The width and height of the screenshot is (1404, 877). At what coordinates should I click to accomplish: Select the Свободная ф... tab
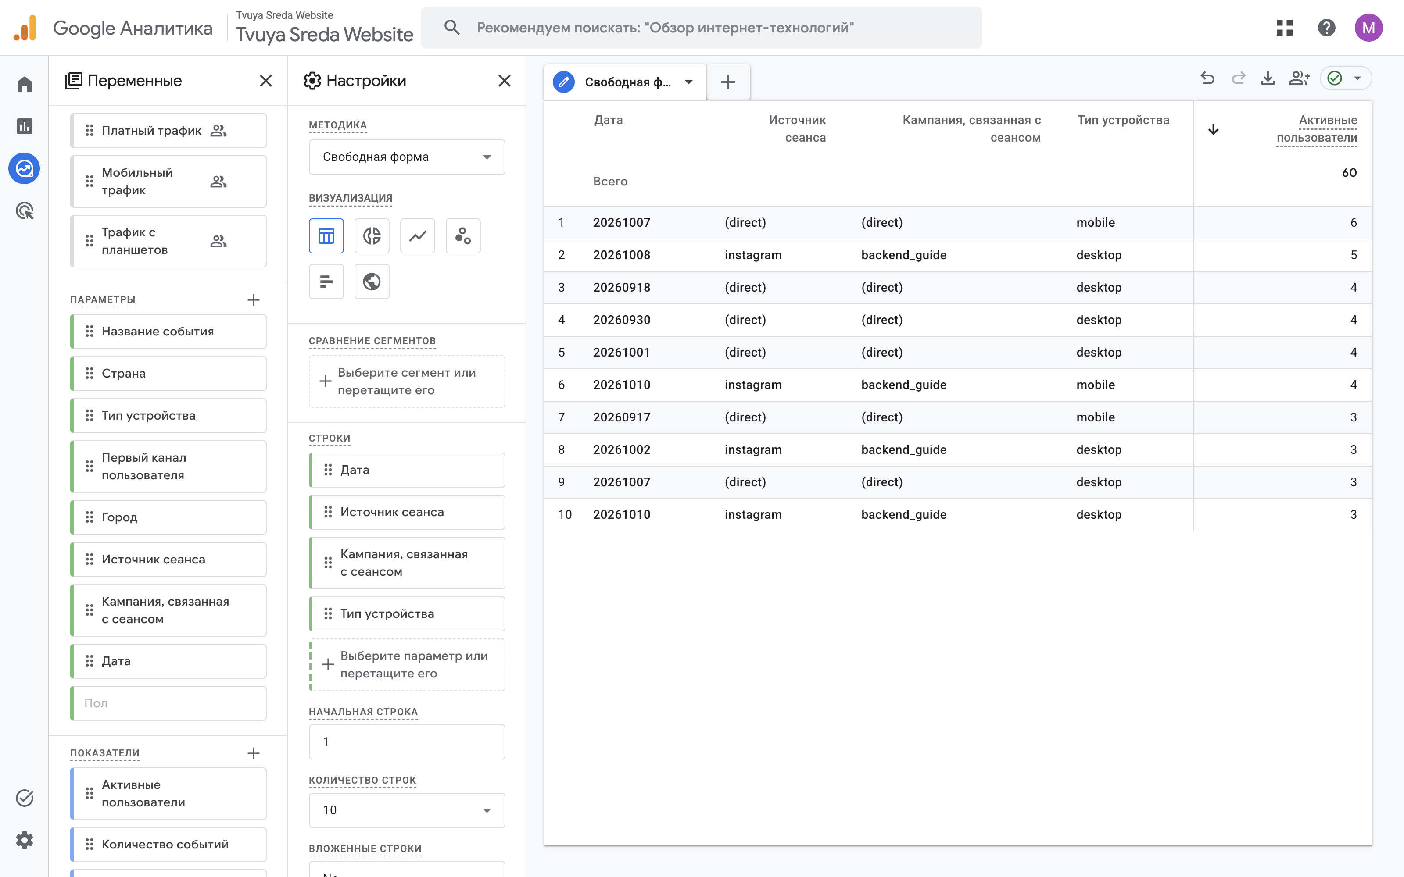(x=625, y=82)
